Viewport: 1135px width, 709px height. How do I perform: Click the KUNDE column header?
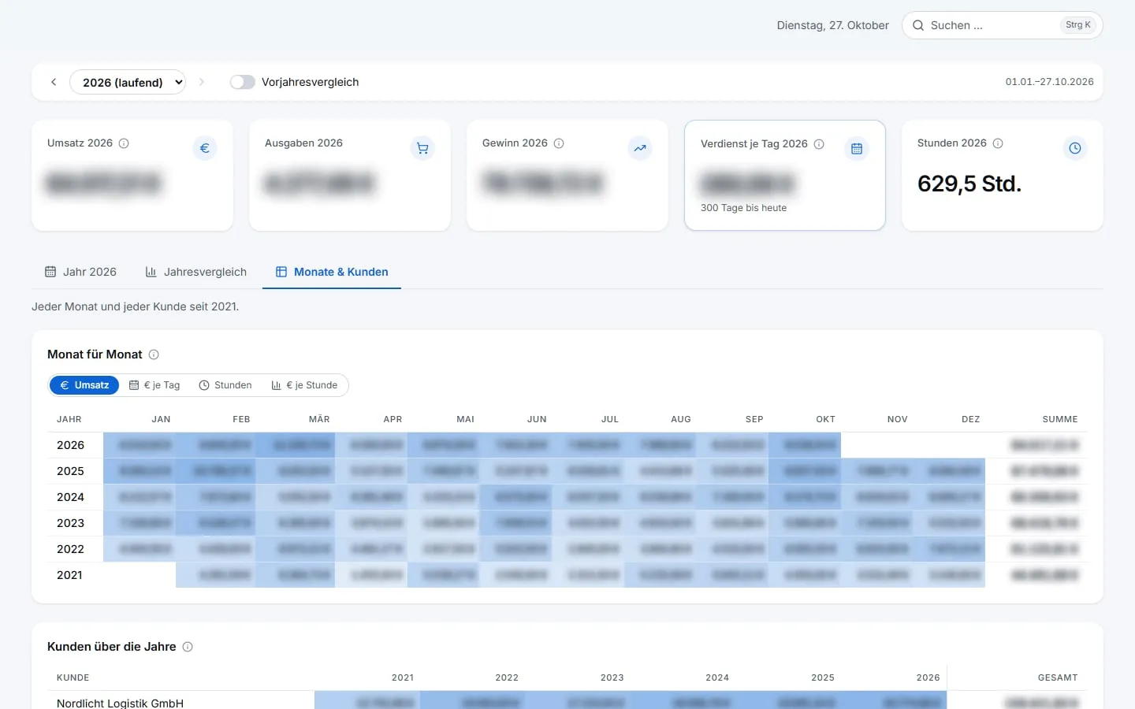[73, 677]
